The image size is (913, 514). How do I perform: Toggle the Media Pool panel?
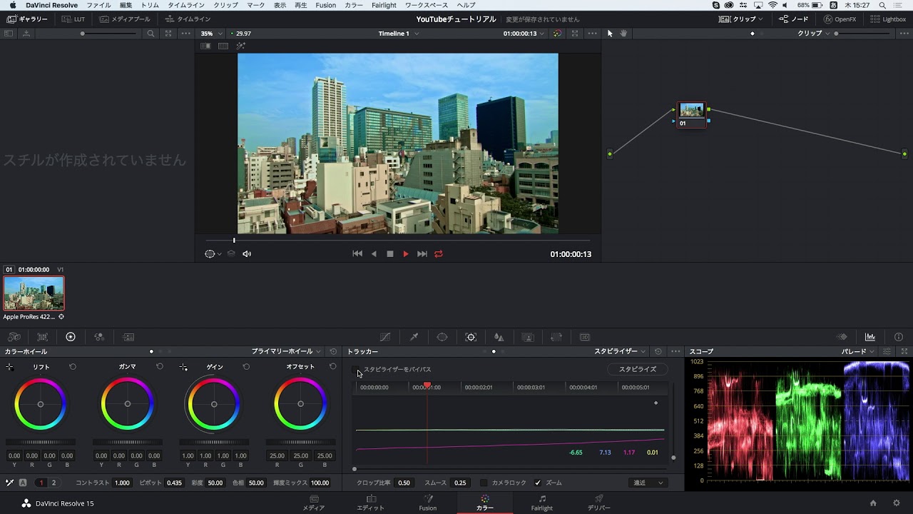[x=125, y=19]
